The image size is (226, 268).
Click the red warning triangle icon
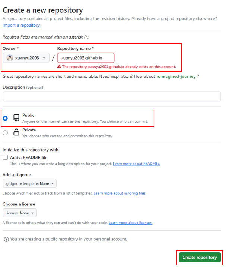59,67
